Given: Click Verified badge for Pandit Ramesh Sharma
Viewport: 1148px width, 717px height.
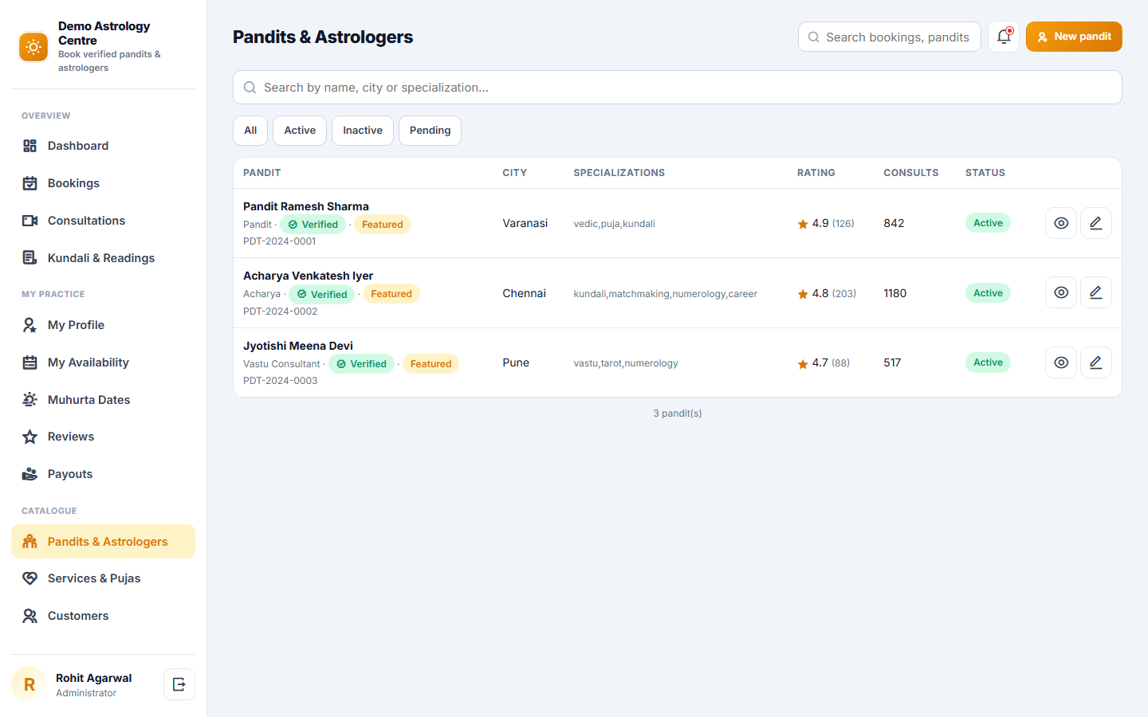Looking at the screenshot, I should point(313,225).
